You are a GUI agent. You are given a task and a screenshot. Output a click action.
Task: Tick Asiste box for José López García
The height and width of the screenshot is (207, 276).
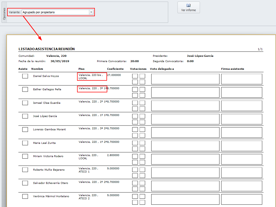click(x=25, y=116)
